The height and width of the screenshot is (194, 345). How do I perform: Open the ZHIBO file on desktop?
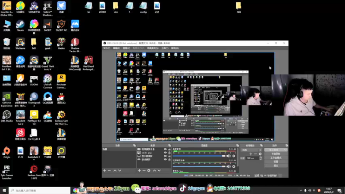click(102, 7)
